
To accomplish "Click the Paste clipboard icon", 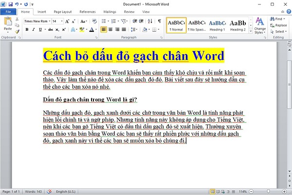I will pos(8,21).
